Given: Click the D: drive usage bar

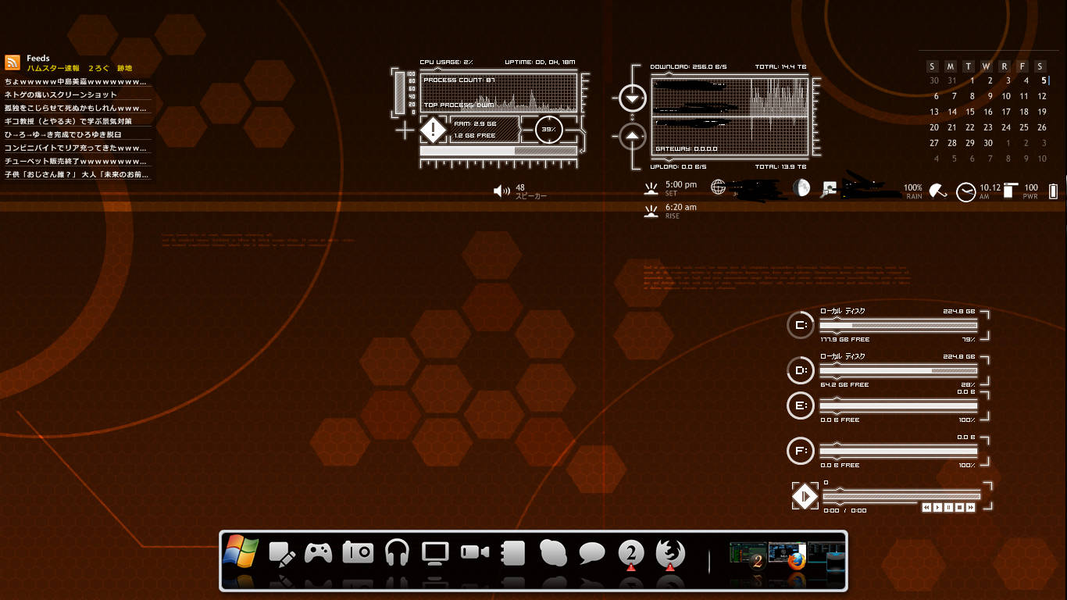Looking at the screenshot, I should click(x=898, y=370).
